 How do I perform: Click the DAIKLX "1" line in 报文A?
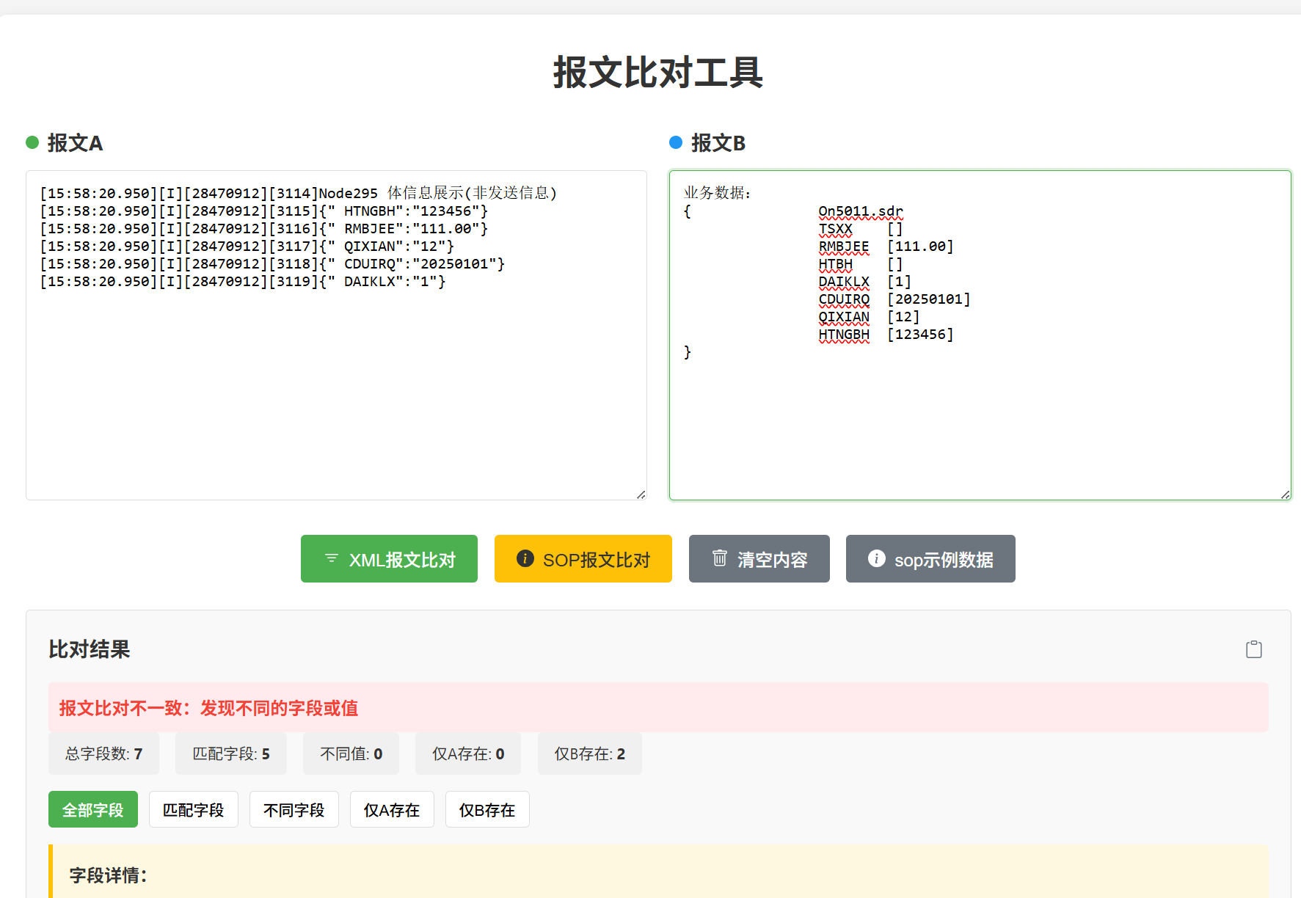(x=243, y=281)
